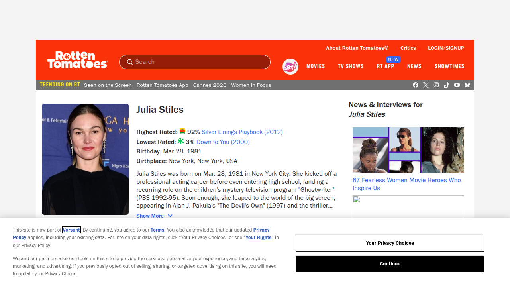Open the NEWS menu
This screenshot has width=510, height=287.
(x=414, y=66)
